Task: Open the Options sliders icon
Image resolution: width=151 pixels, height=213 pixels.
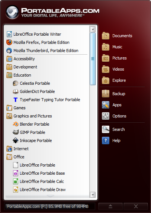Action: point(106,116)
